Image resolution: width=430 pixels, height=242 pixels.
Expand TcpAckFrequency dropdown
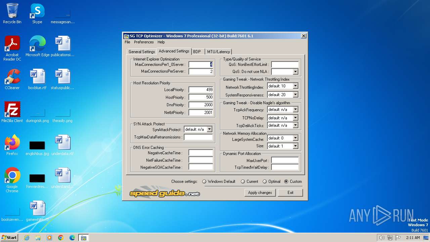click(x=295, y=110)
